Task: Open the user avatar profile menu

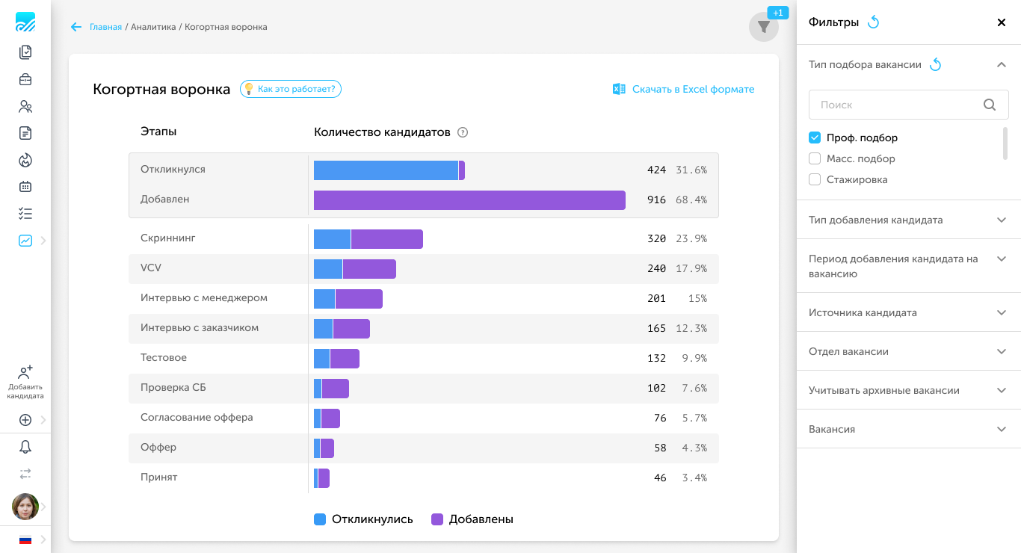Action: [x=25, y=507]
